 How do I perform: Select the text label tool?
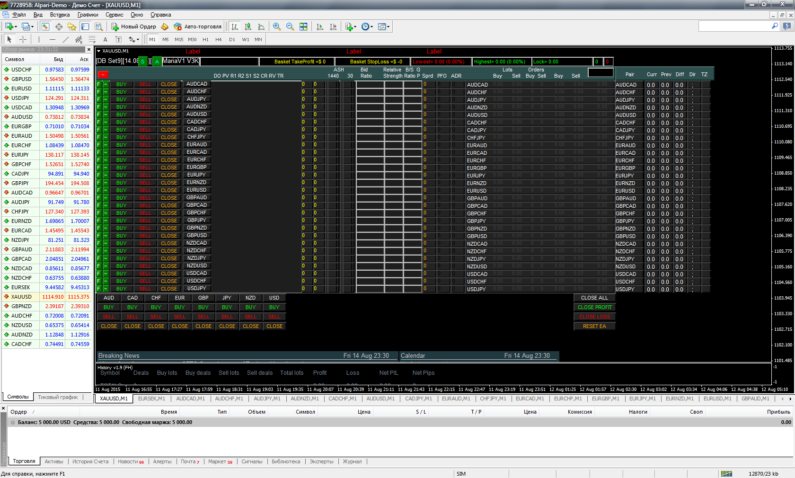coord(118,39)
